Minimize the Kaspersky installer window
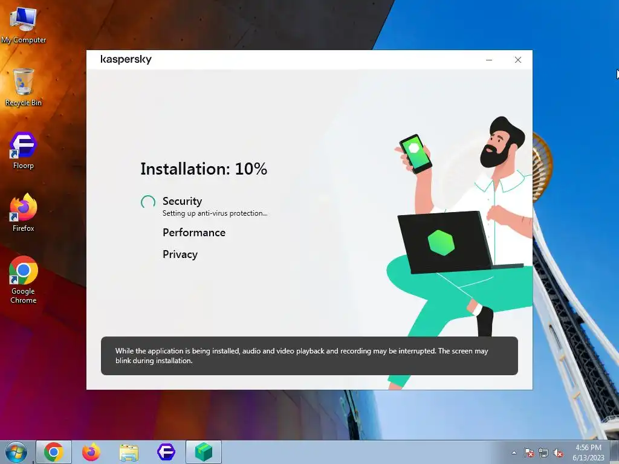 coord(489,60)
